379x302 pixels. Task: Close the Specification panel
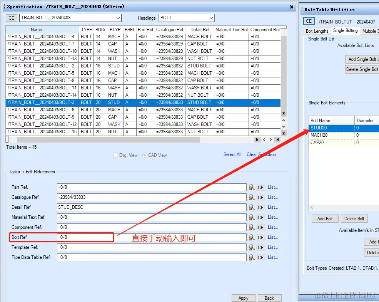[x=292, y=7]
